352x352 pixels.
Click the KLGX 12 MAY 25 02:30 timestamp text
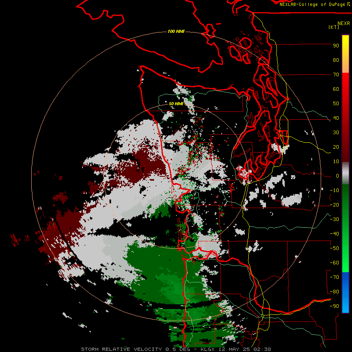(x=236, y=349)
